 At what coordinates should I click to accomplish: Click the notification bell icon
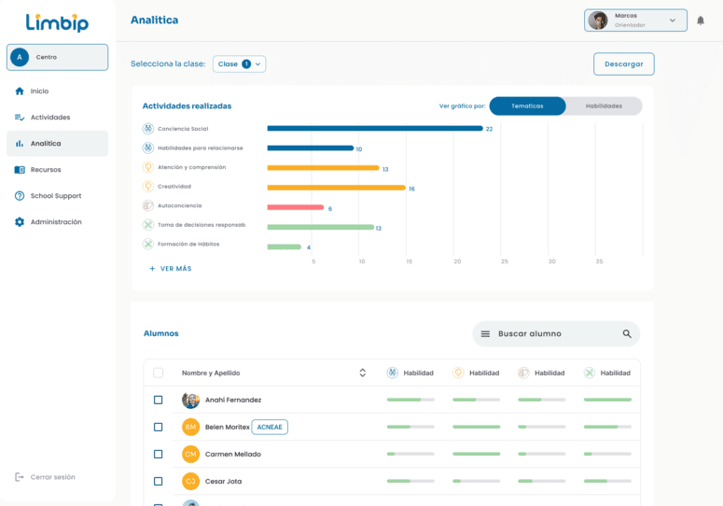701,21
